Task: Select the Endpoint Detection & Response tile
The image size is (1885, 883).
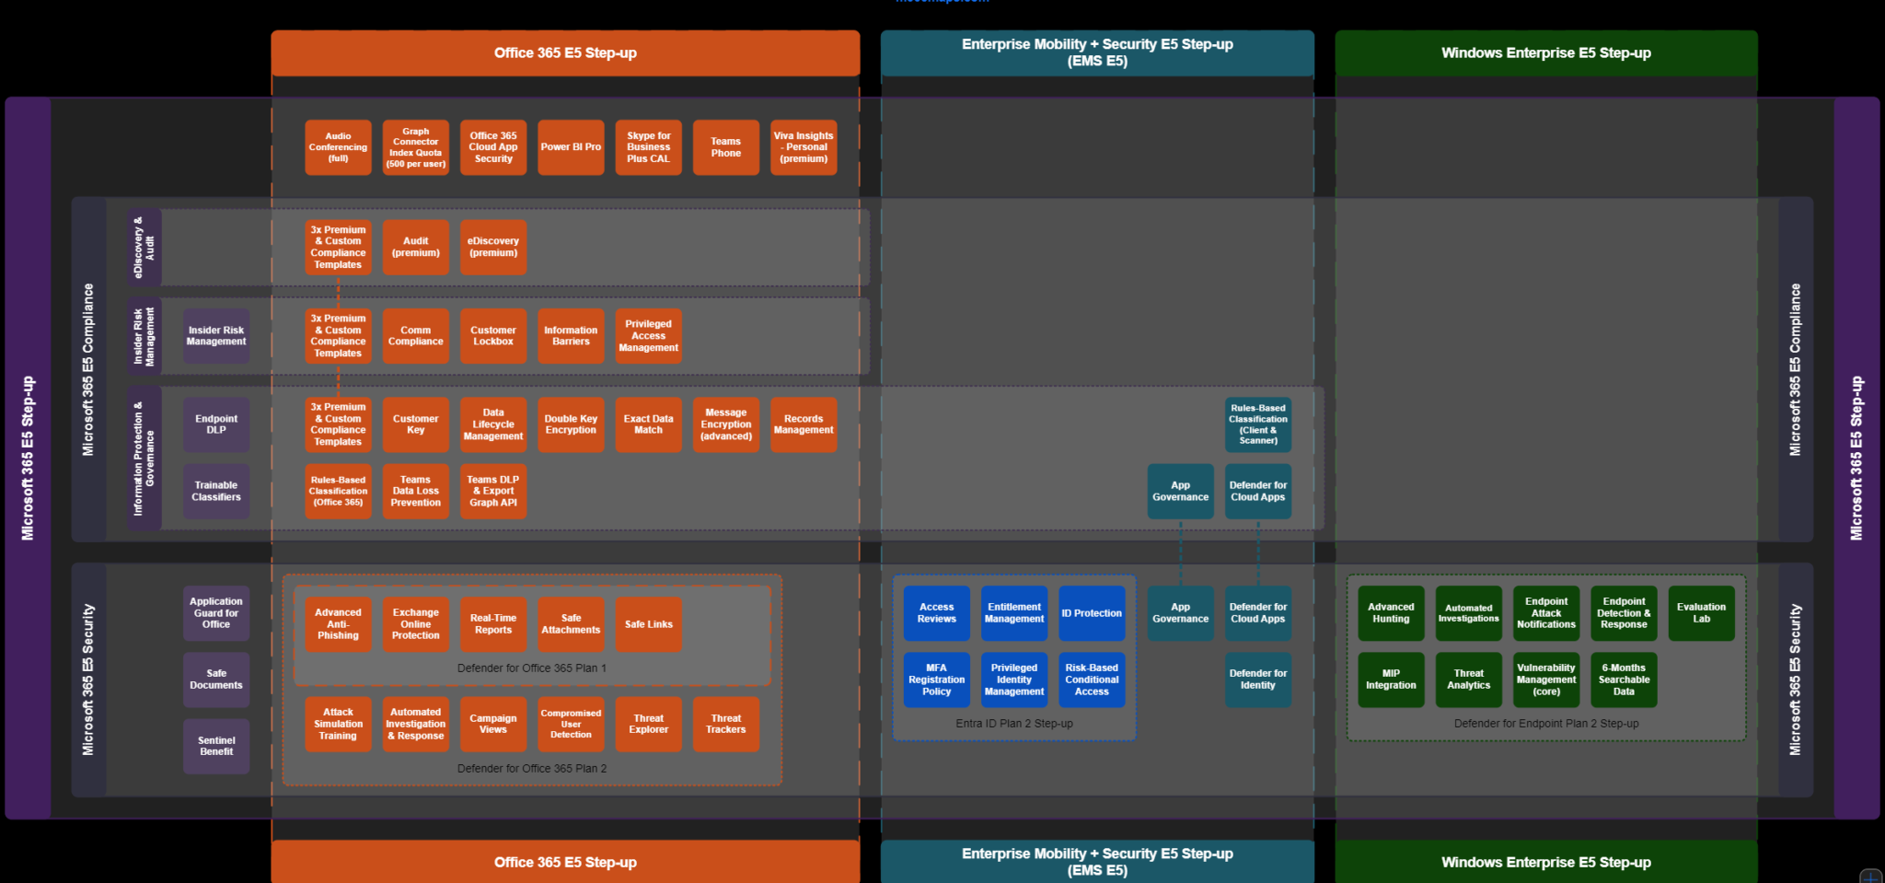Action: tap(1624, 613)
